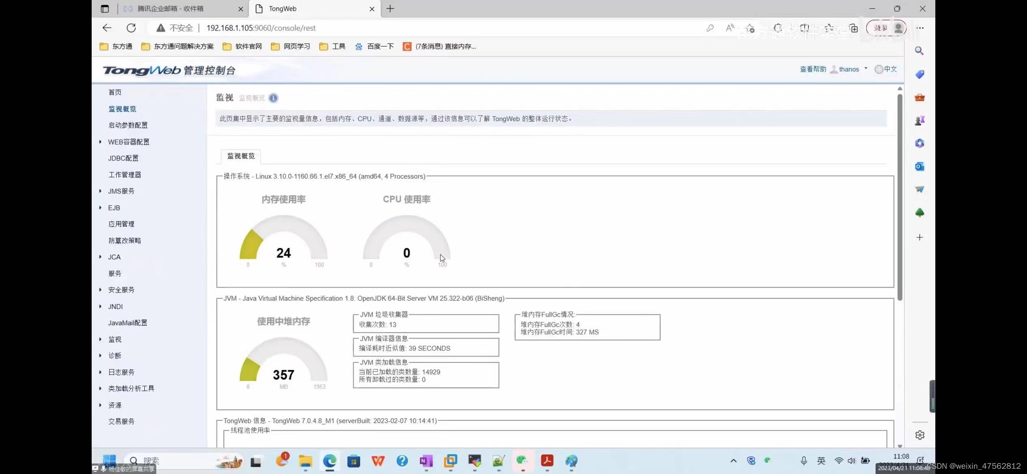Select the 监视概览 tab
This screenshot has height=474, width=1027.
click(241, 156)
